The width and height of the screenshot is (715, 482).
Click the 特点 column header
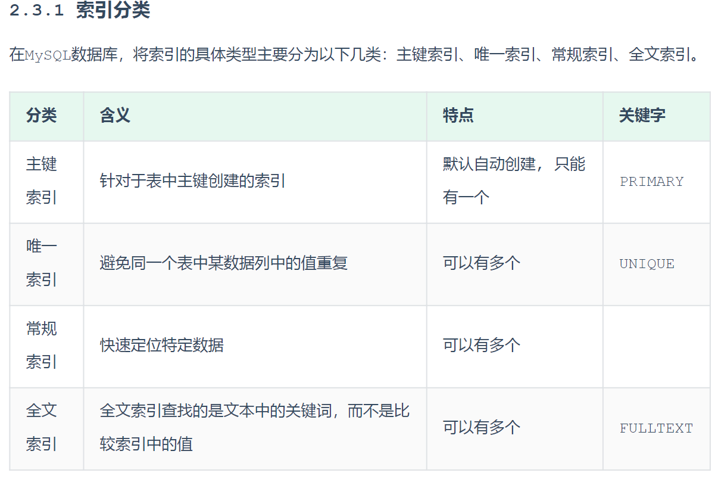[458, 116]
